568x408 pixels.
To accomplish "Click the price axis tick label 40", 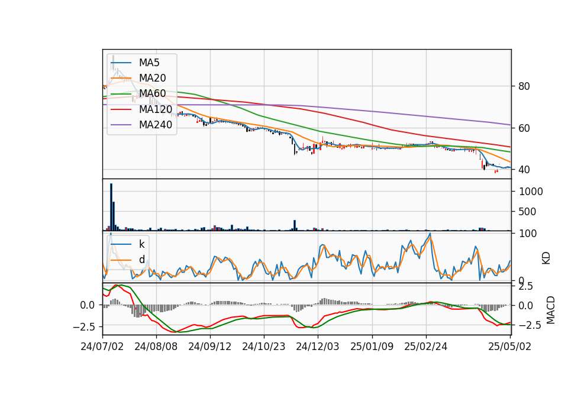I will [524, 170].
